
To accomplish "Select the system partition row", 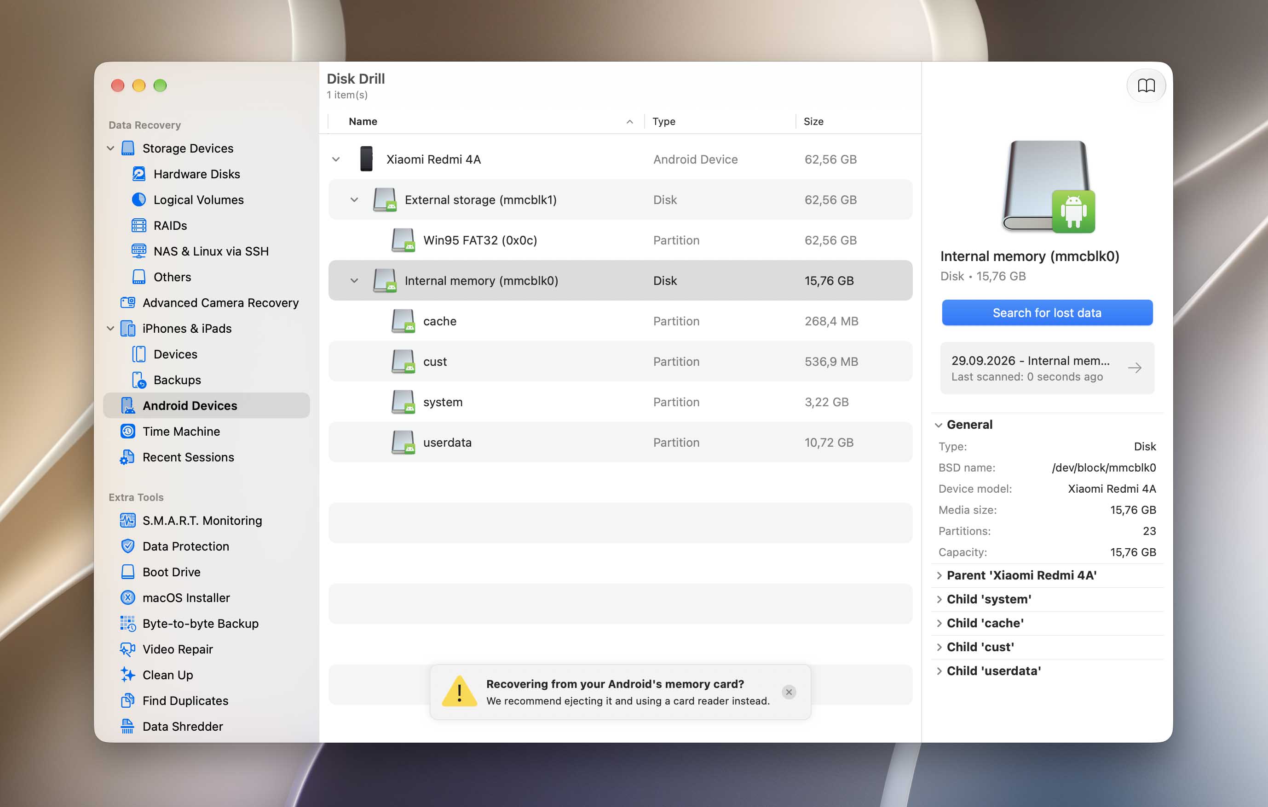I will click(x=620, y=403).
